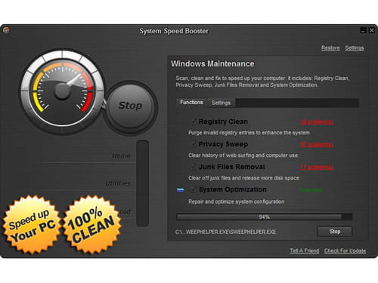Click the app logo icon in the title bar

(x=6, y=30)
